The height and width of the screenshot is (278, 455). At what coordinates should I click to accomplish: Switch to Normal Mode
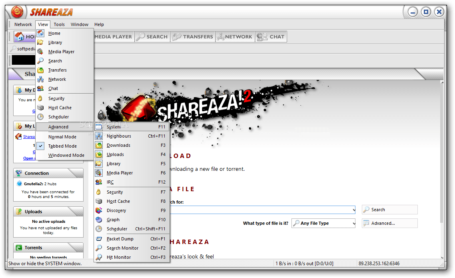pyautogui.click(x=62, y=137)
